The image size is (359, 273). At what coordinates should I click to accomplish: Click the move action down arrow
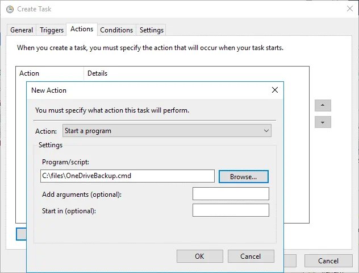[x=323, y=122]
